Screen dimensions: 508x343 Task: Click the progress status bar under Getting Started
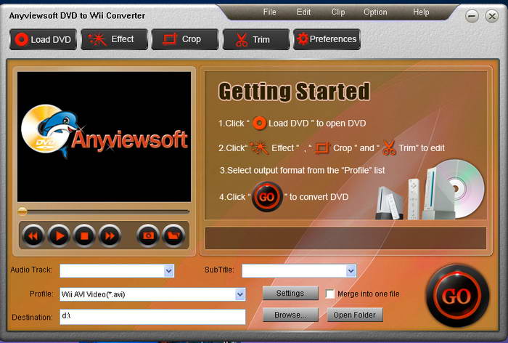coord(345,238)
